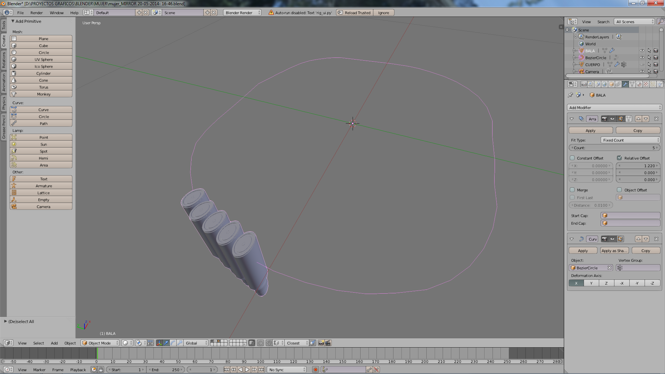Select the Z deformation axis
This screenshot has height=374, width=665.
point(606,283)
